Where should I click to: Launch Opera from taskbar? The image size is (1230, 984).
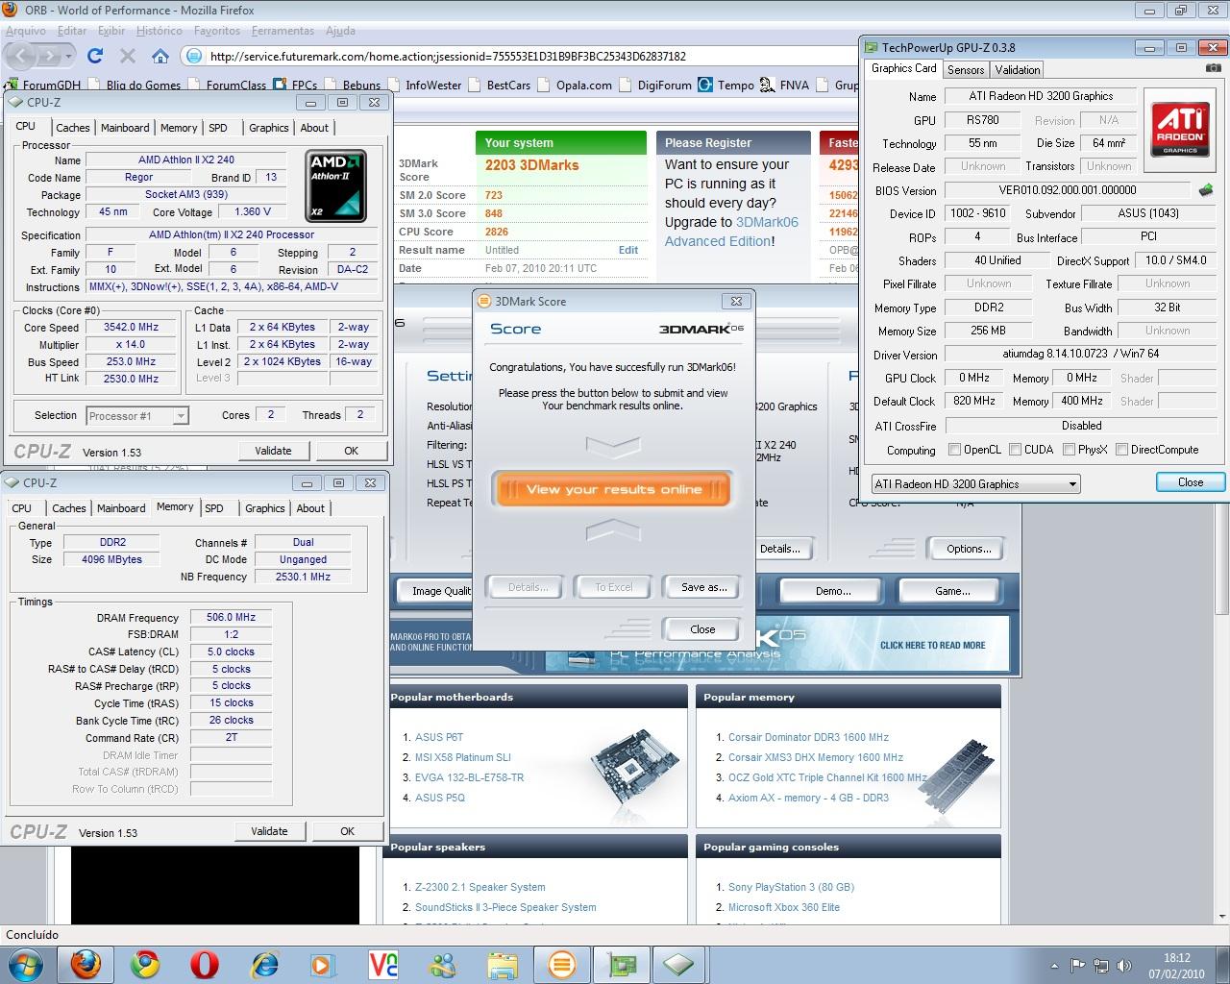click(x=205, y=963)
